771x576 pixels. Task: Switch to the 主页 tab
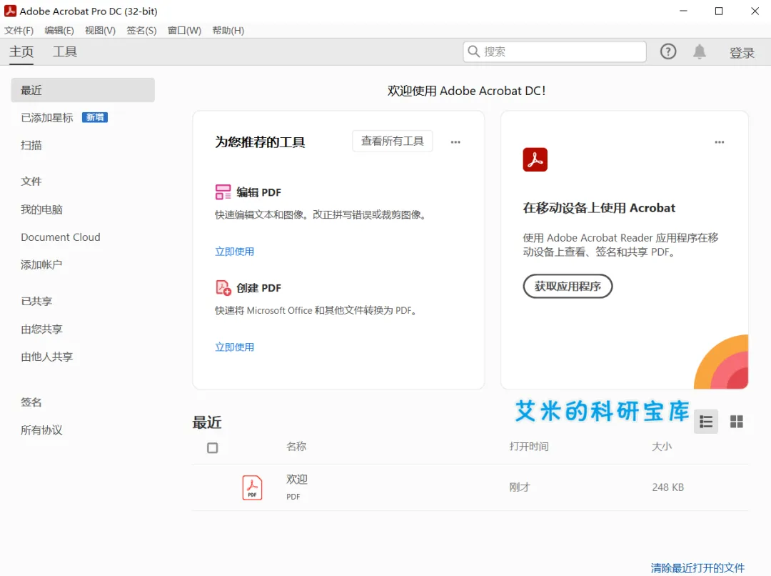click(21, 51)
